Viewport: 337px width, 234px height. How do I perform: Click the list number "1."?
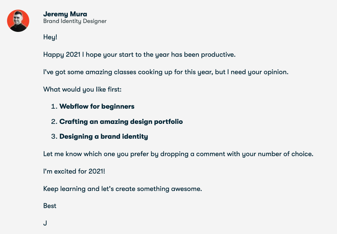[54, 107]
